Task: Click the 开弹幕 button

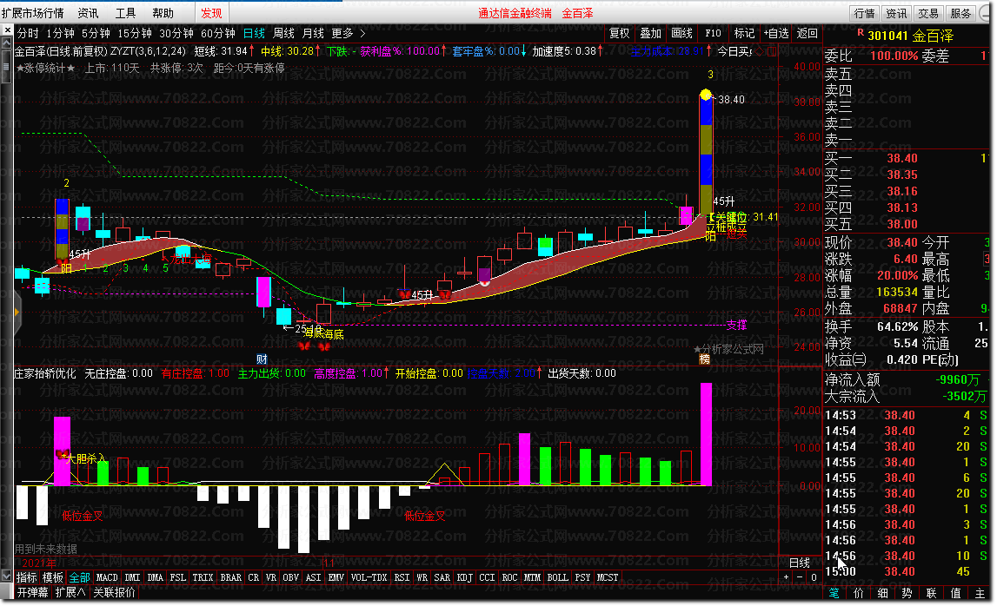Action: click(x=32, y=592)
